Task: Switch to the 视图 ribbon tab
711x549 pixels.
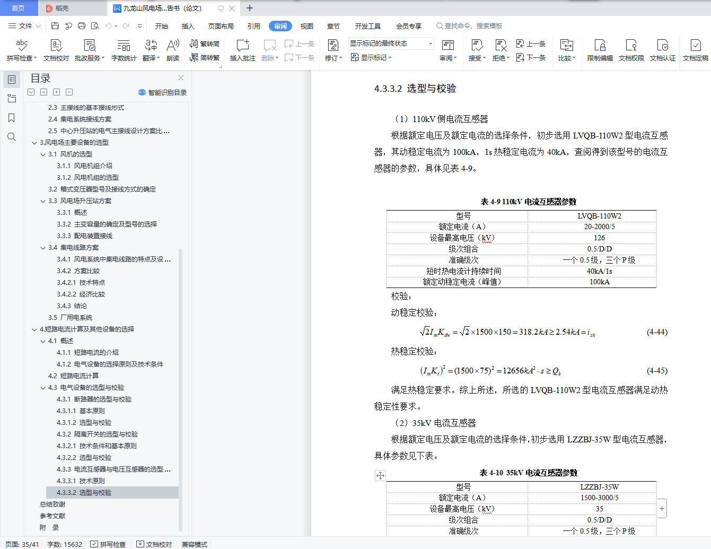Action: pyautogui.click(x=307, y=26)
